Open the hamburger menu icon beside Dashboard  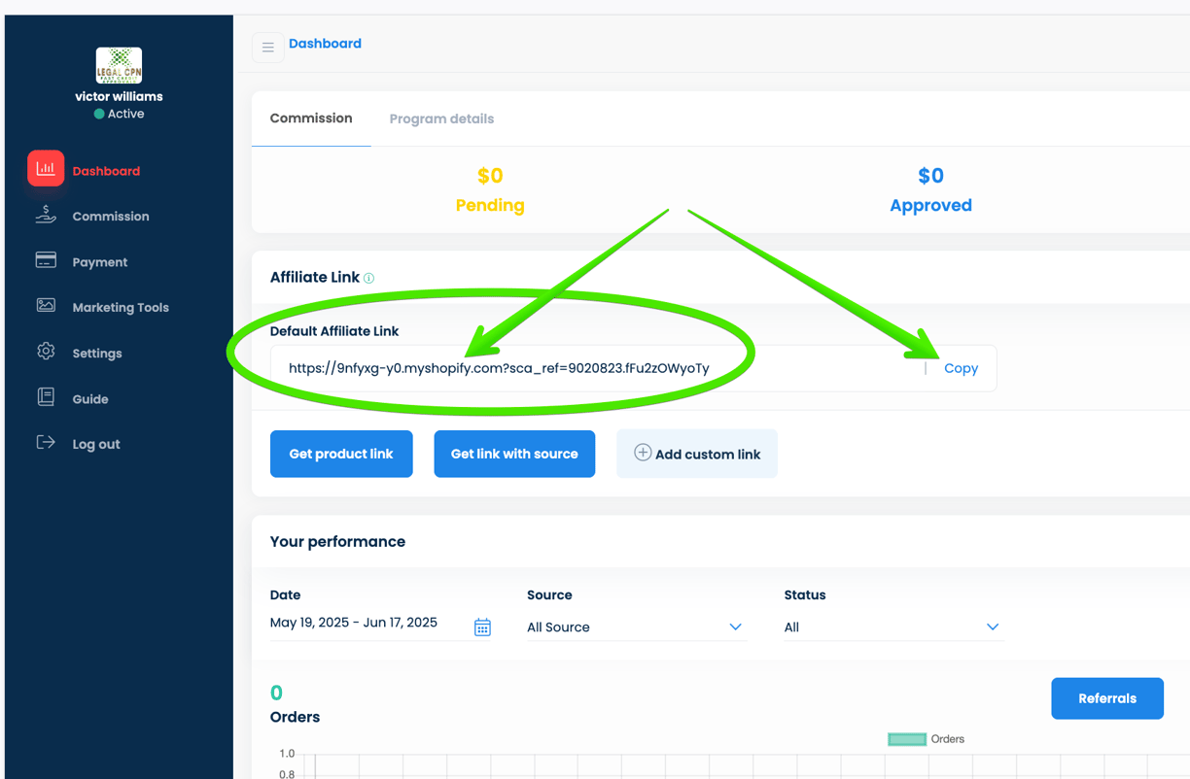point(268,47)
